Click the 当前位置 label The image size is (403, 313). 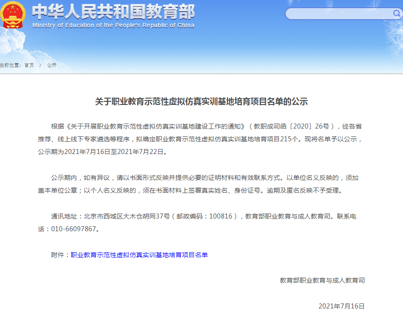click(x=10, y=65)
